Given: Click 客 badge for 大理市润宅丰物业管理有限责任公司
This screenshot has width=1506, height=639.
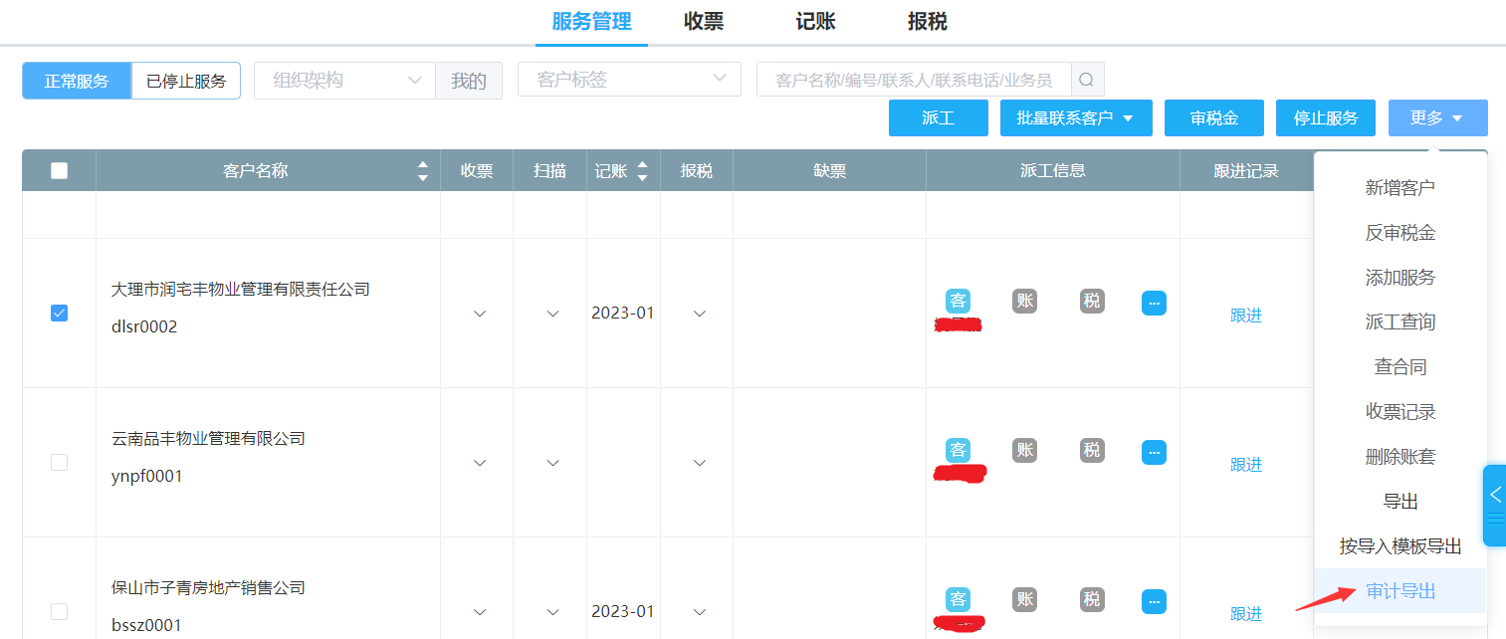Looking at the screenshot, I should 958,301.
